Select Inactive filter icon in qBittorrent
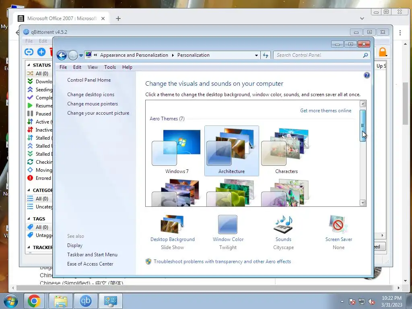This screenshot has width=412, height=309. click(30, 130)
